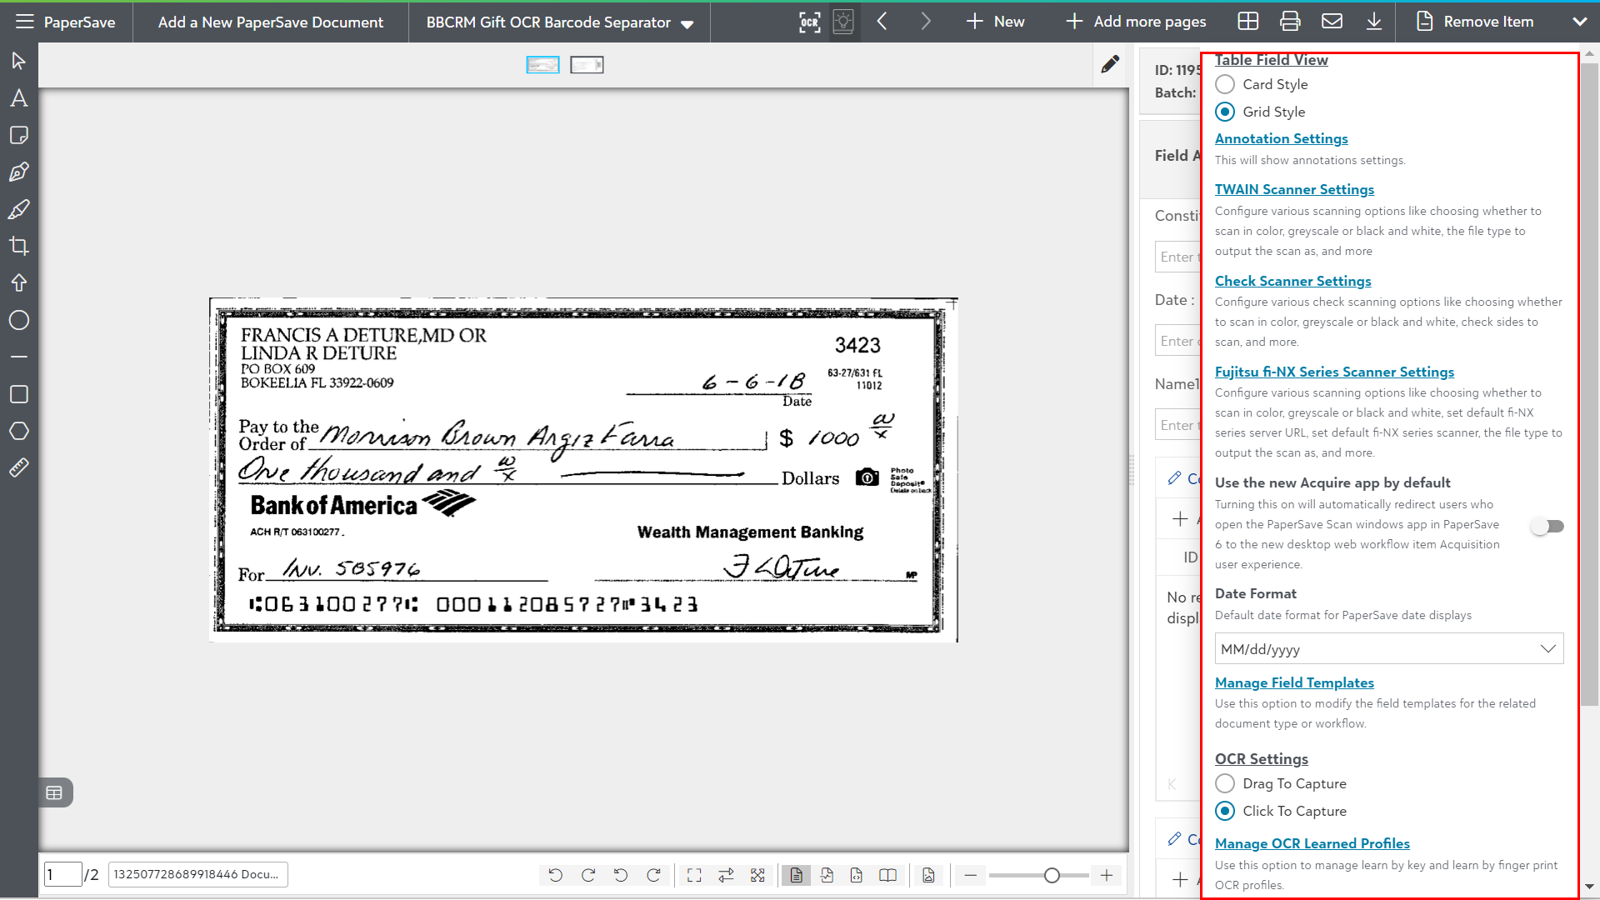1600x900 pixels.
Task: Select the crop tool in left toolbar
Action: [x=18, y=246]
